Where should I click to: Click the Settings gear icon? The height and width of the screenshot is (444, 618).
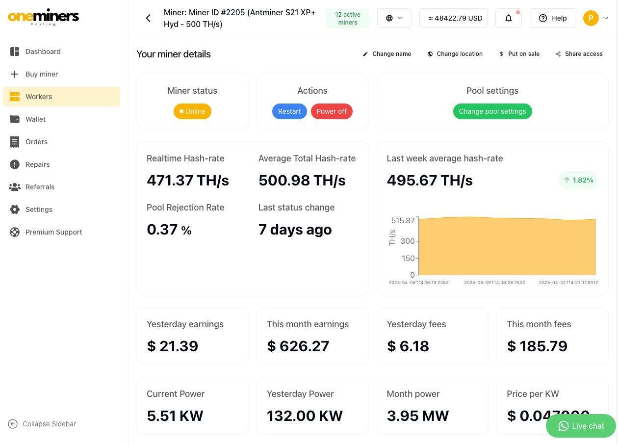[15, 209]
